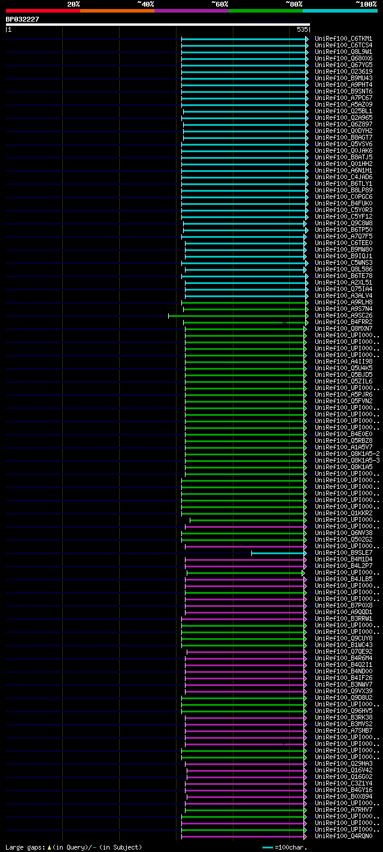Open hit UniRef100_C6TCS4
This screenshot has width=383, height=852.
(344, 45)
